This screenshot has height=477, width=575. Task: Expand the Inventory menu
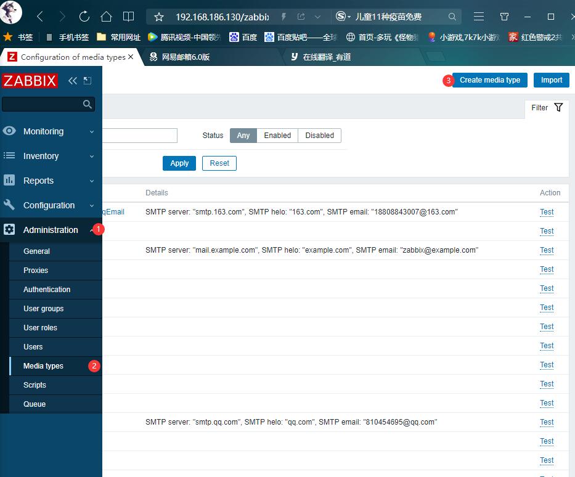click(51, 156)
